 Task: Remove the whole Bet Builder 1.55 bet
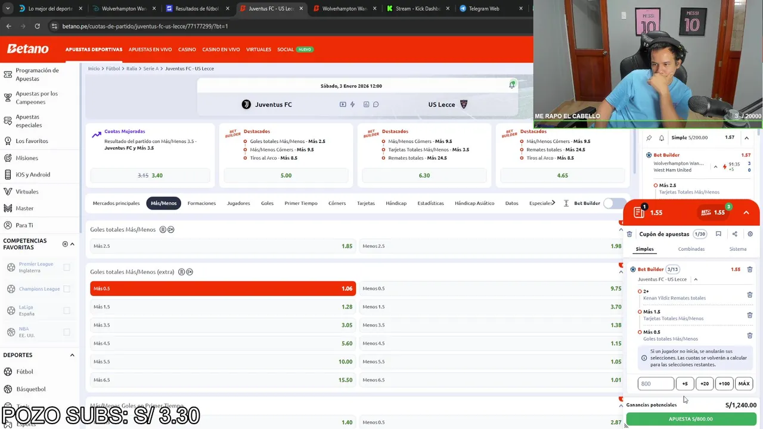pyautogui.click(x=749, y=269)
